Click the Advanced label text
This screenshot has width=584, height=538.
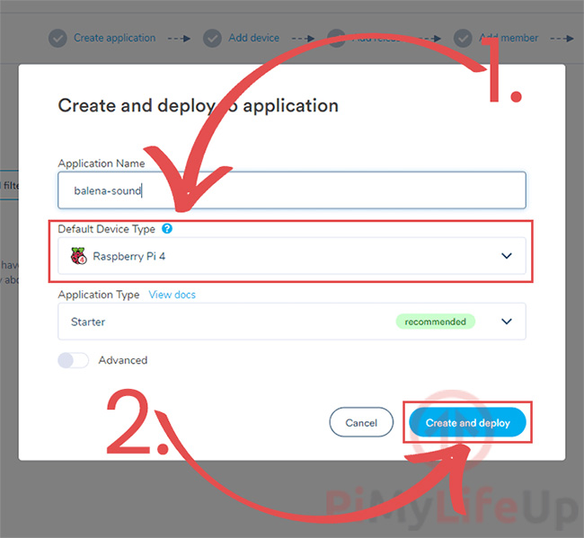click(x=123, y=360)
